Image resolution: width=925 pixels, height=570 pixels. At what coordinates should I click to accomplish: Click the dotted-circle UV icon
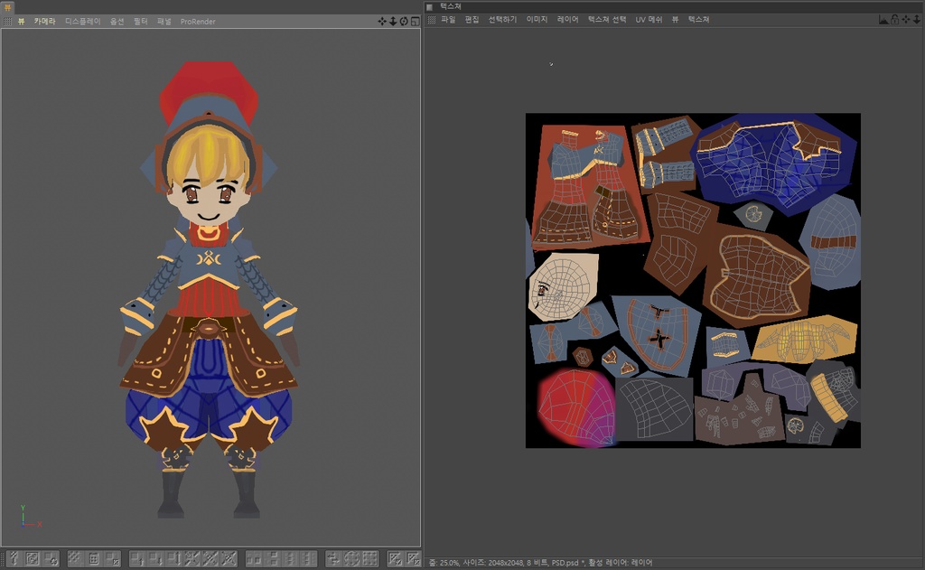352,558
